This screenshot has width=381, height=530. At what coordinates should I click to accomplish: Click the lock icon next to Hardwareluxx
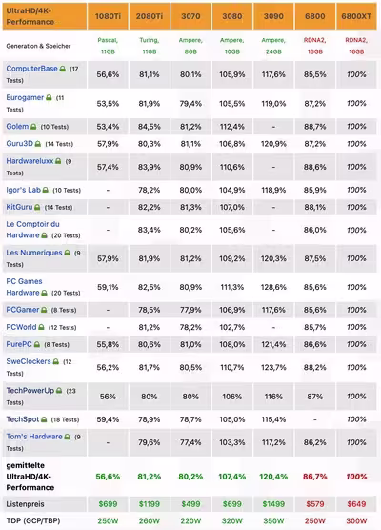pyautogui.click(x=58, y=161)
